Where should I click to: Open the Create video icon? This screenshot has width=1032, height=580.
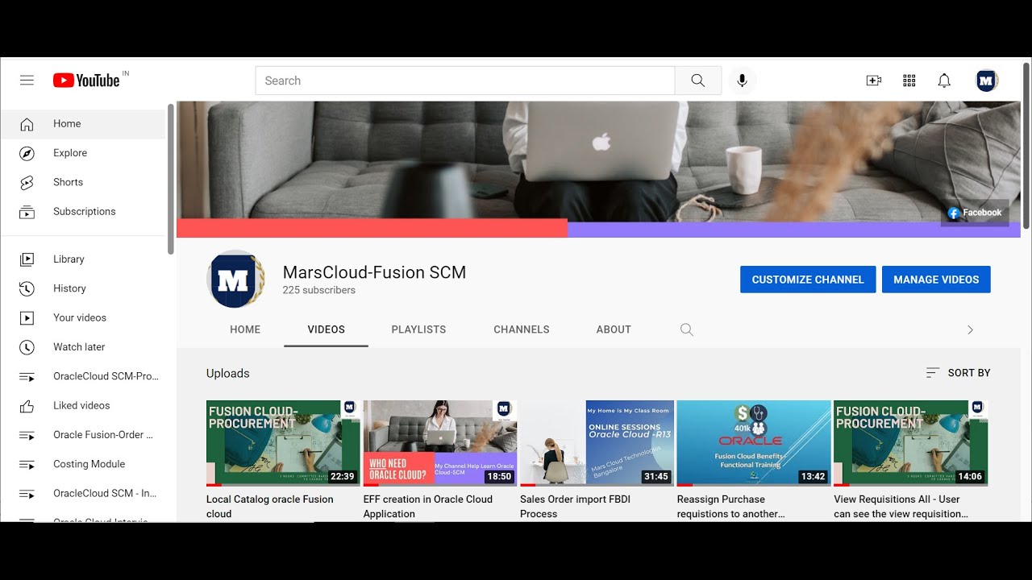click(x=874, y=81)
